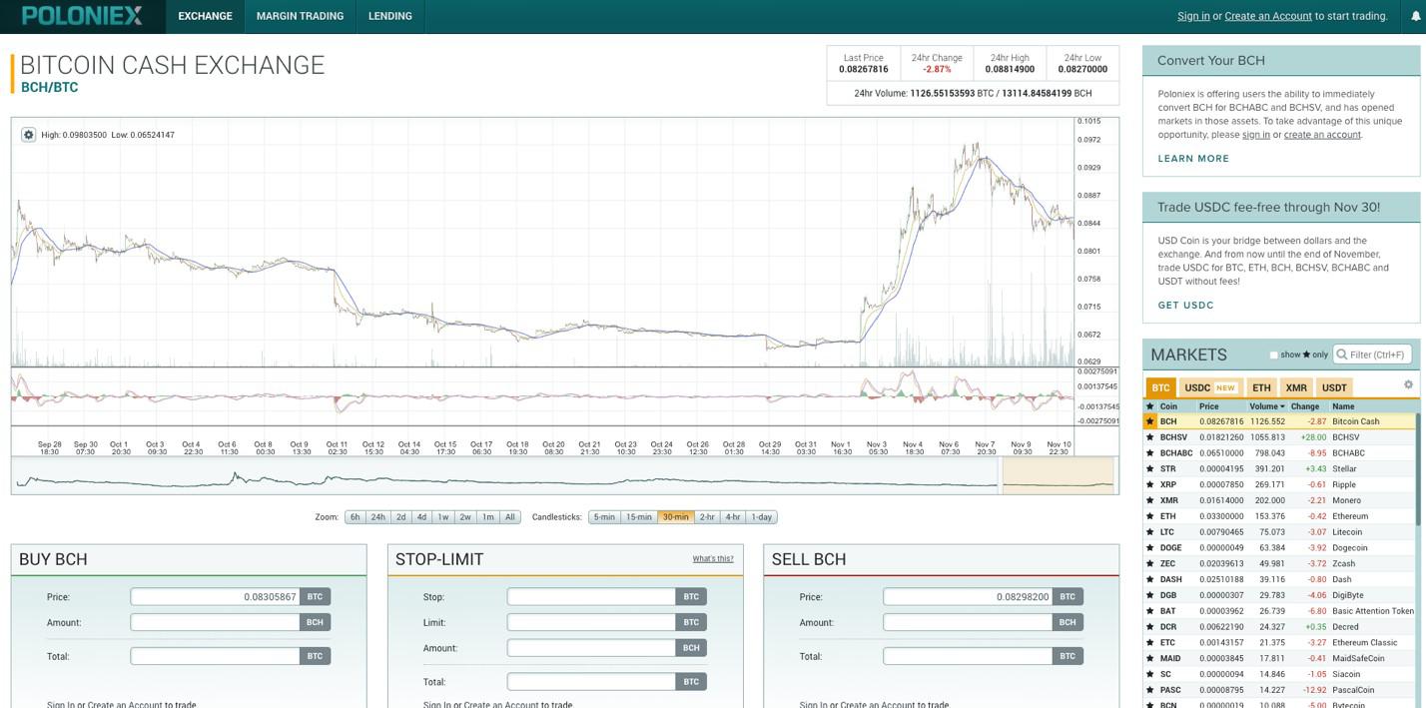Toggle favorite star for BCH row
The height and width of the screenshot is (708, 1426).
point(1149,421)
